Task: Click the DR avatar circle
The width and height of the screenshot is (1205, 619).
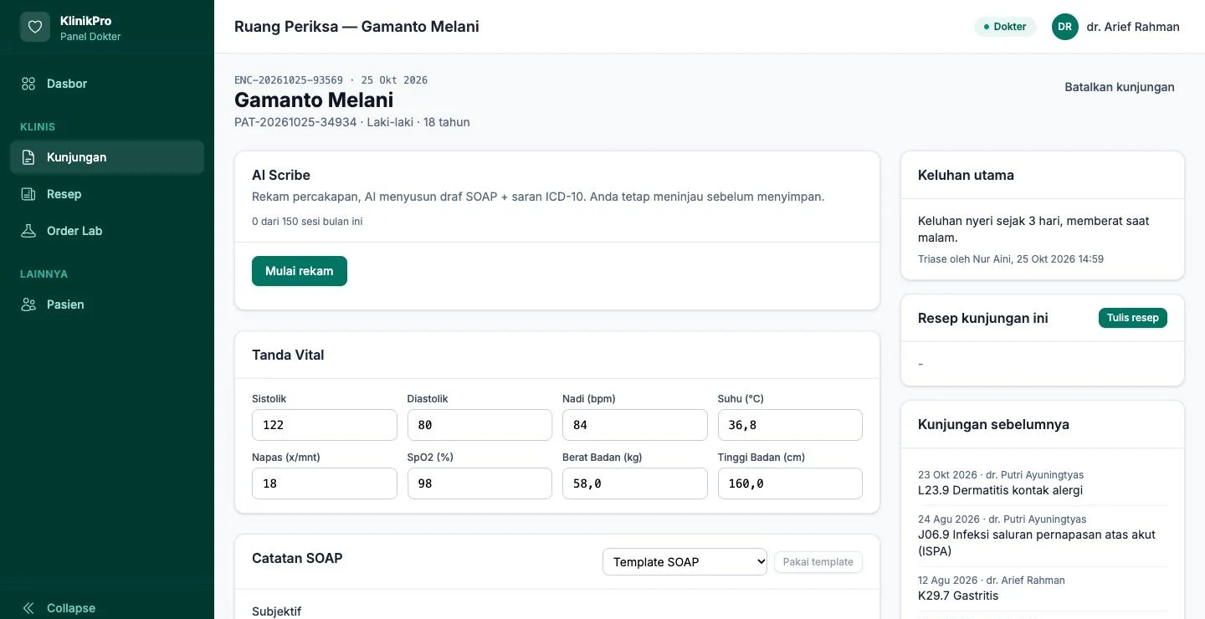Action: (x=1065, y=27)
